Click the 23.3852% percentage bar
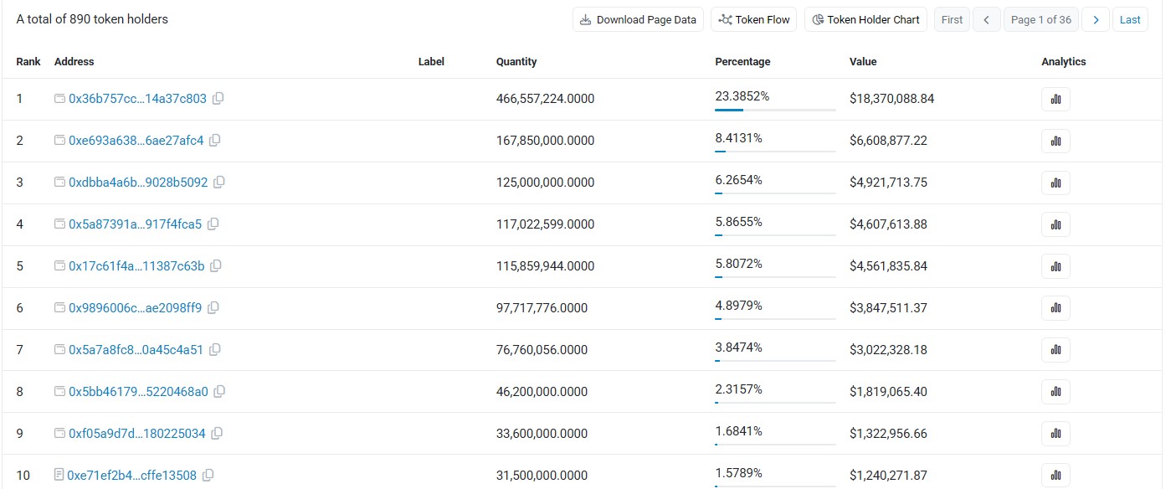1176x489 pixels. (775, 110)
